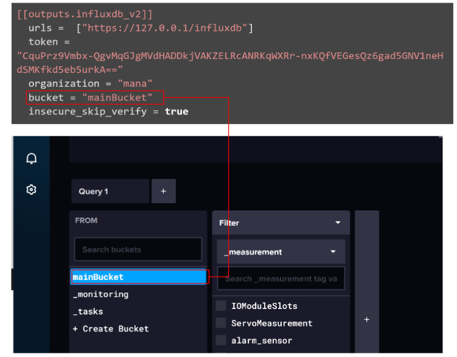Tick the ServoMeasurement checkbox
Viewport: 457px width, 357px height.
pos(221,323)
